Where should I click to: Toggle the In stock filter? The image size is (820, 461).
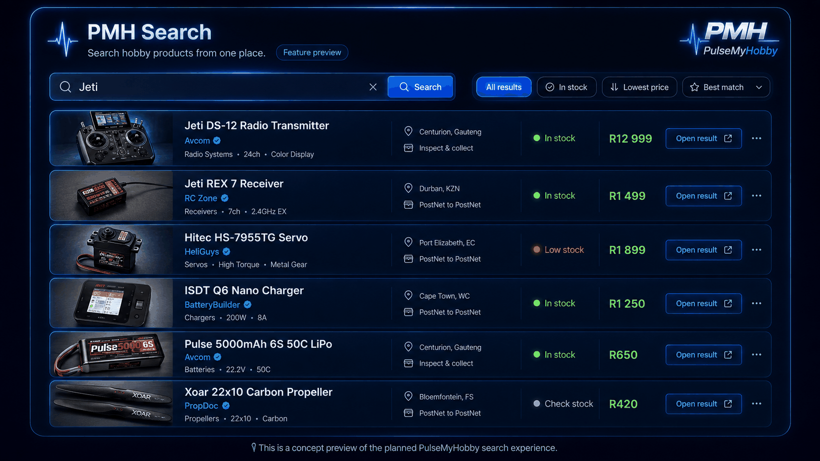566,87
